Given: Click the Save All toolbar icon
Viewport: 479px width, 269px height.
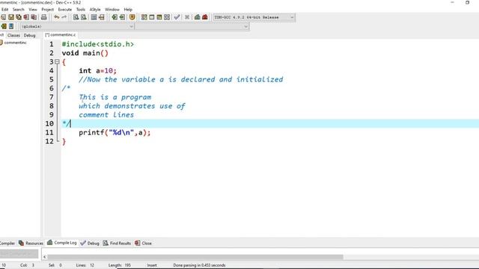Looking at the screenshot, I should click(19, 17).
